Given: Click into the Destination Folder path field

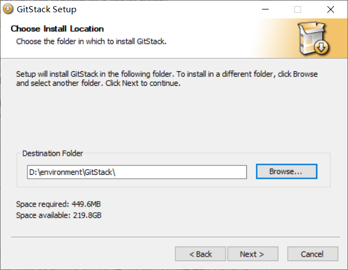Looking at the screenshot, I should pos(137,172).
